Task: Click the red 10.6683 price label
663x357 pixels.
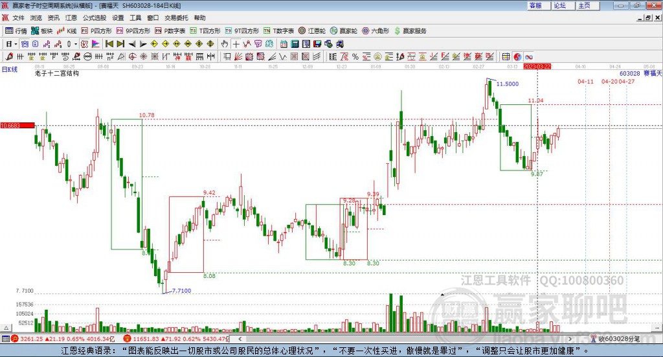Action: click(17, 125)
